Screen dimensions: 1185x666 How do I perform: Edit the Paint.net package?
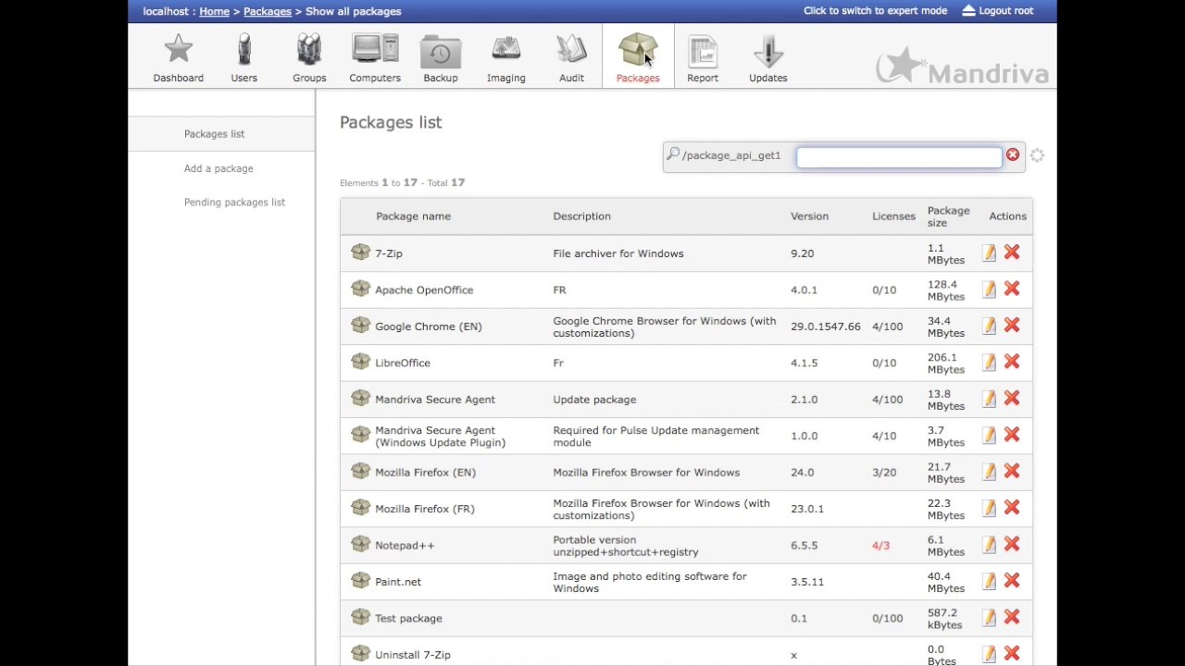tap(989, 582)
